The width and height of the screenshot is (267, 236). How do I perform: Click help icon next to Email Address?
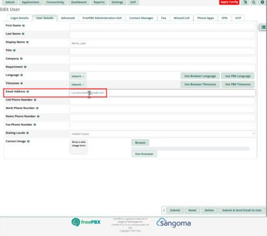28,91
